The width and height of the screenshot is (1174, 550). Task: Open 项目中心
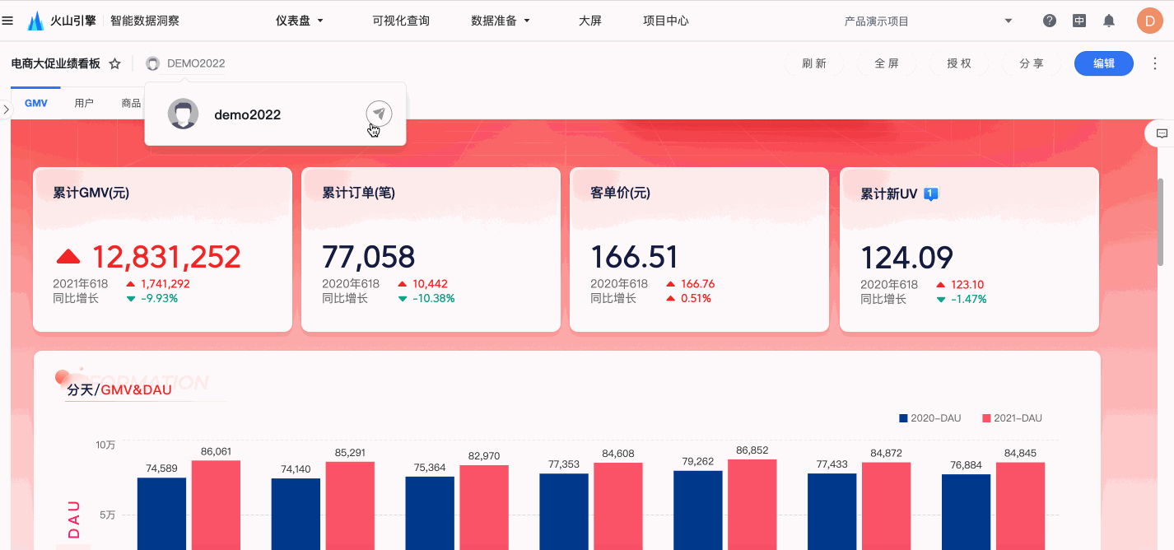tap(666, 21)
